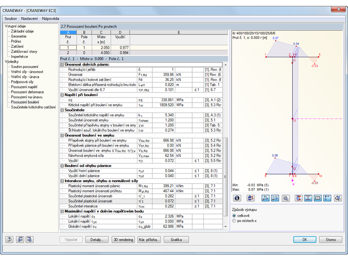The height and width of the screenshot is (261, 348).
Task: Click the 3D rendering button
Action: point(123,239)
